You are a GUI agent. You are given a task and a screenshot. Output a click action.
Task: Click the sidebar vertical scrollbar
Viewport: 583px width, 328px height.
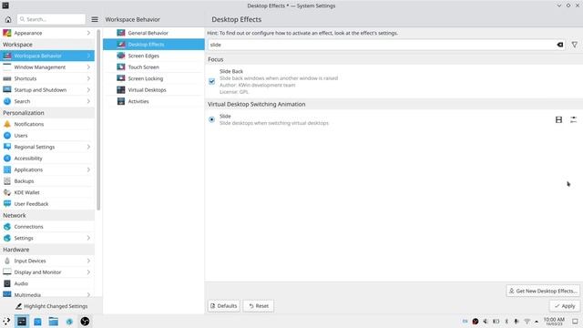coord(98,119)
